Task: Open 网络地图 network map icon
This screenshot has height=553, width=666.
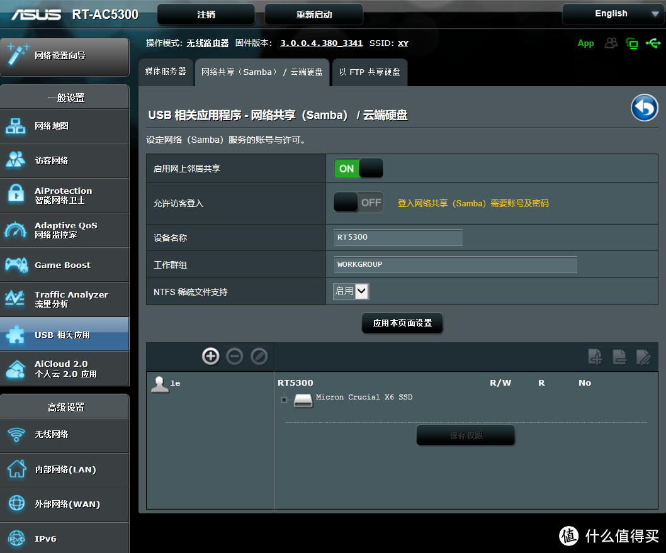Action: tap(16, 126)
